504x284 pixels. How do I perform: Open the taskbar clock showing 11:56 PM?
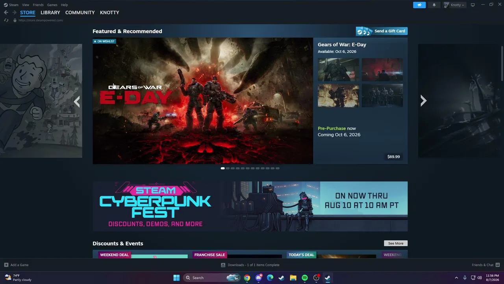pyautogui.click(x=493, y=278)
